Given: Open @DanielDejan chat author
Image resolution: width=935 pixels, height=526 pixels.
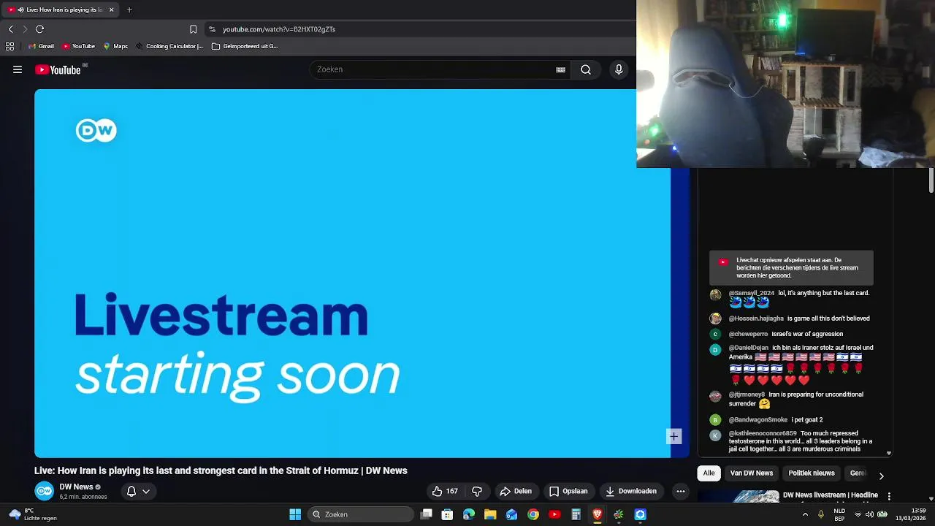Looking at the screenshot, I should [749, 348].
